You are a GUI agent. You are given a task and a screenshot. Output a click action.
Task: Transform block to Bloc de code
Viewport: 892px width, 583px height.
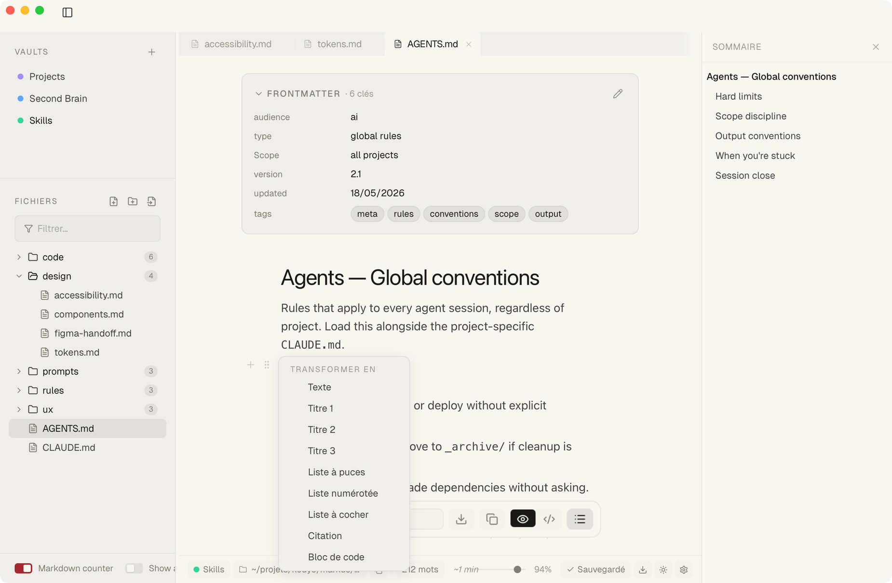click(344, 557)
